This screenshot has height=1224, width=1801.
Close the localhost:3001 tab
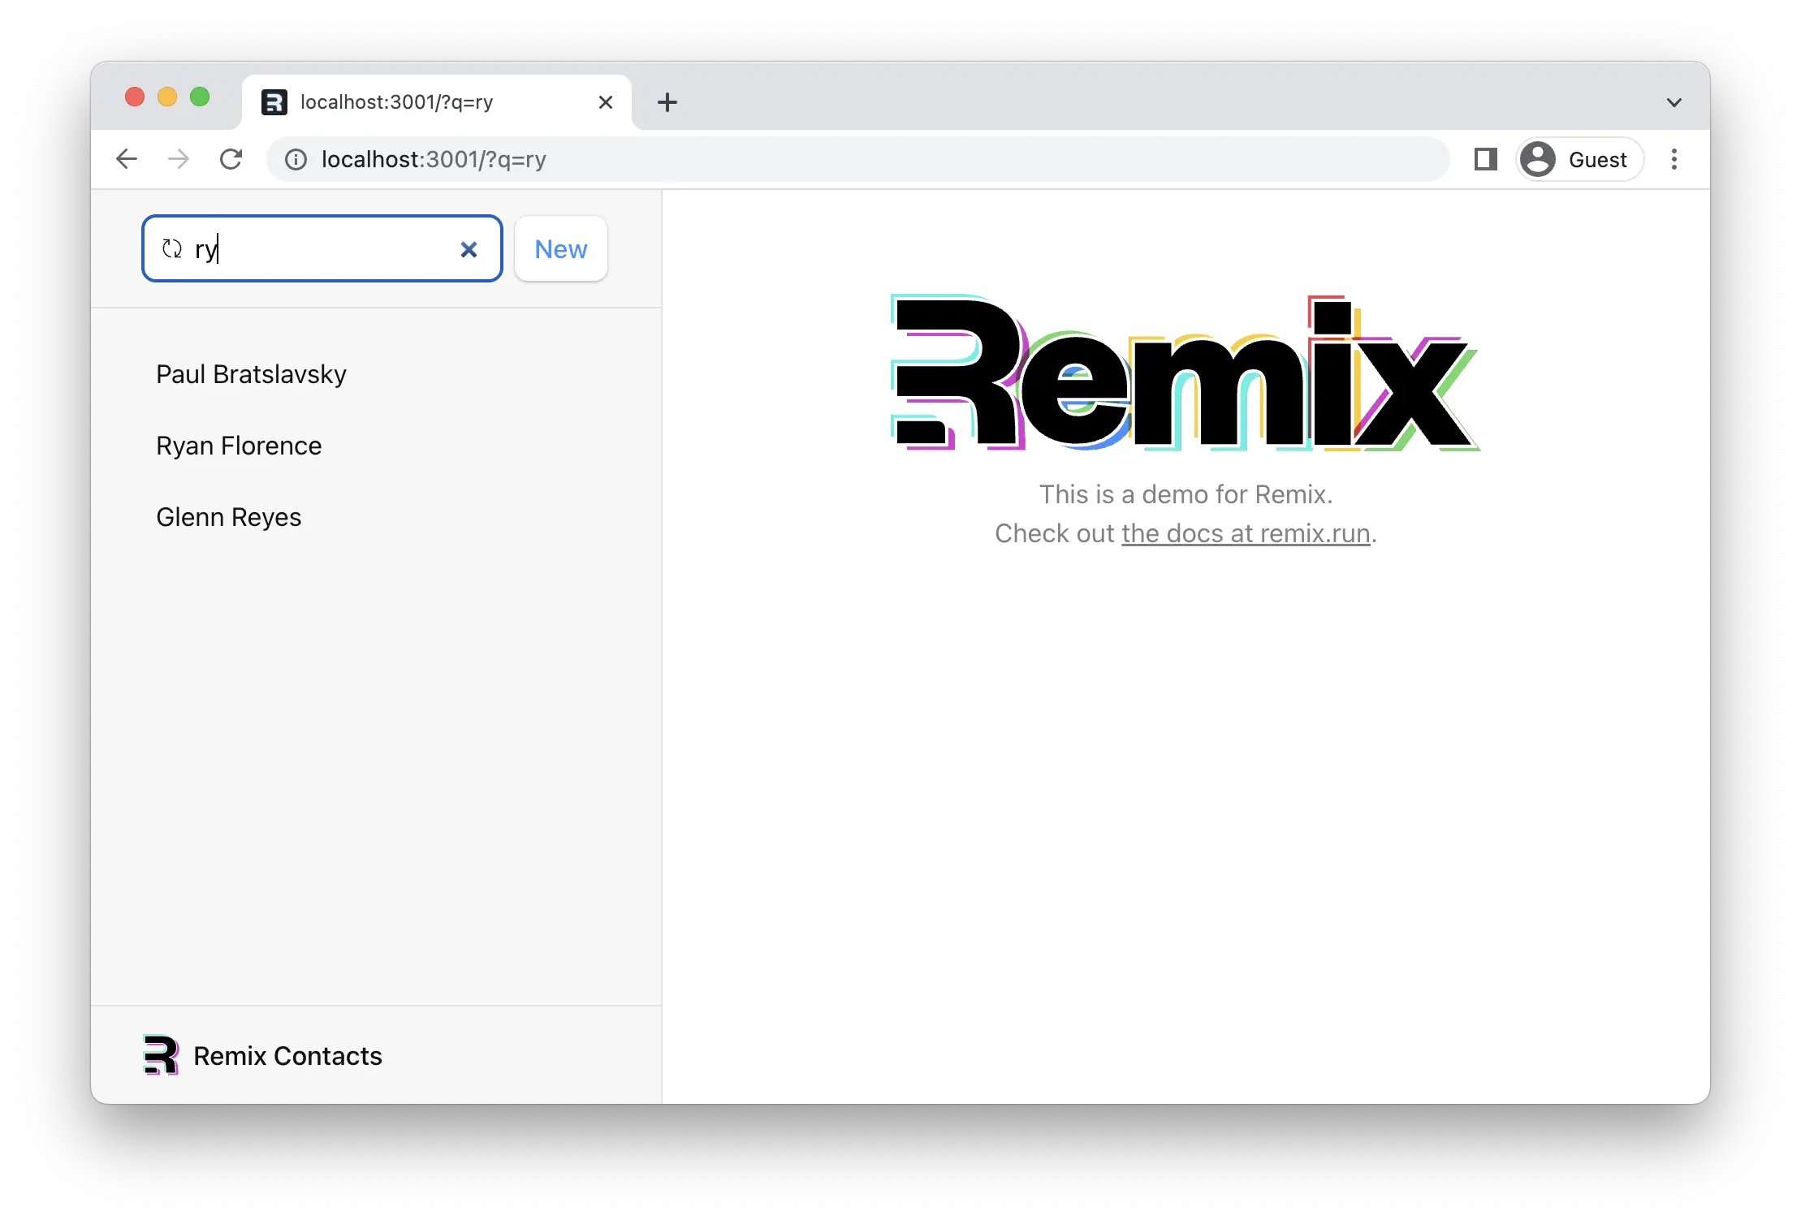pyautogui.click(x=605, y=102)
